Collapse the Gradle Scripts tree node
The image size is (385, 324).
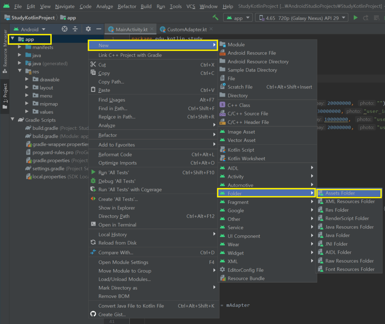(13, 120)
